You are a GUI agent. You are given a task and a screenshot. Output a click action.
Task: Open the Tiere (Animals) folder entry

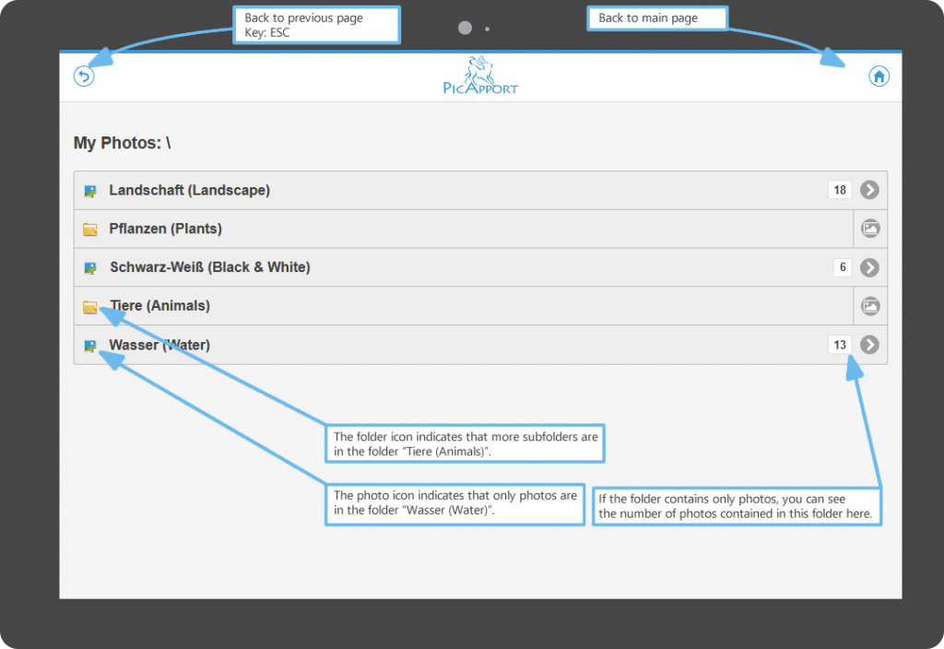tap(160, 305)
